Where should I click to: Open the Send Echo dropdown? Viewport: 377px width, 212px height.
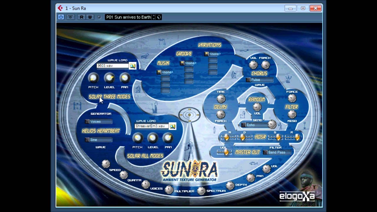254,125
